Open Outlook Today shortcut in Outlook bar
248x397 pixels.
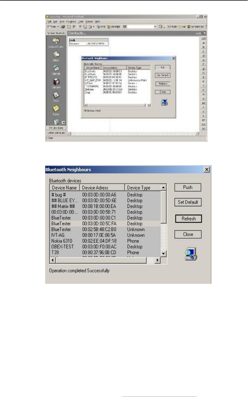(x=56, y=43)
